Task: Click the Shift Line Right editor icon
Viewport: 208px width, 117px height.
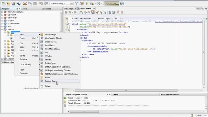Action: 113,12
